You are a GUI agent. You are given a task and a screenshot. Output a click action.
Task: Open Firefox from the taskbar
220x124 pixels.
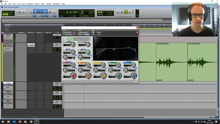[20, 122]
